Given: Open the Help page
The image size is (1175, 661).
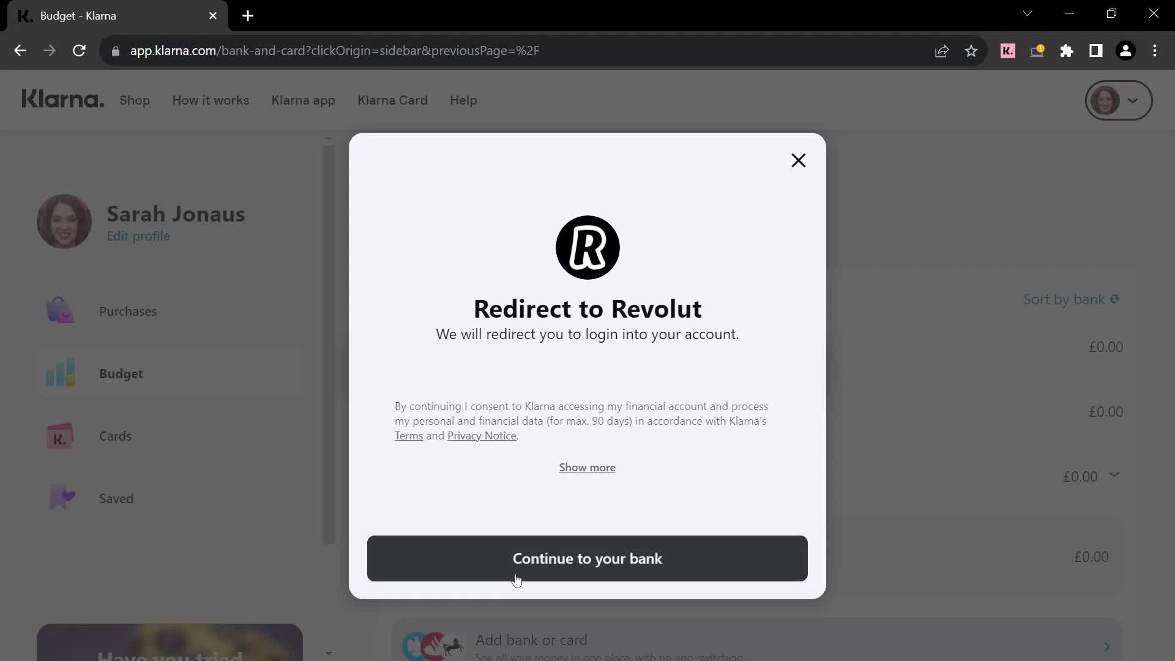Looking at the screenshot, I should click(463, 100).
